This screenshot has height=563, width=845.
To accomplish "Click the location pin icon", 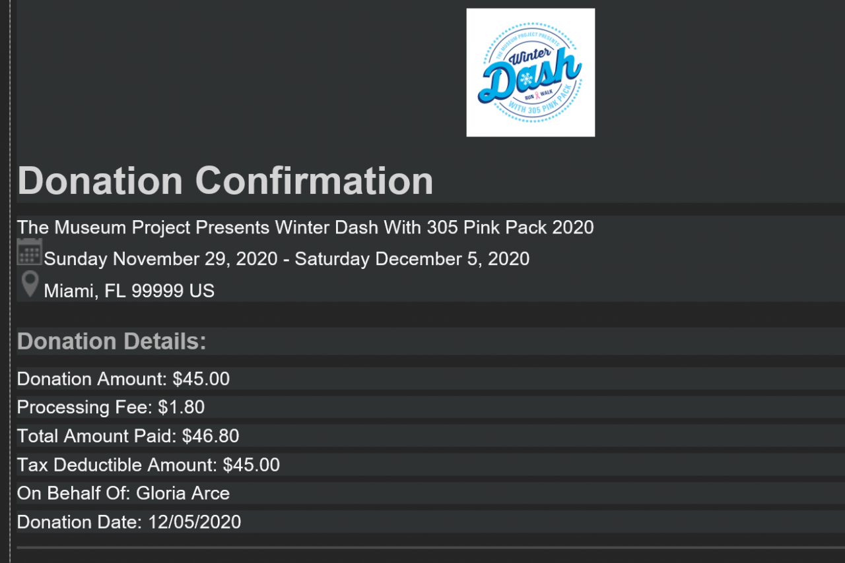I will point(30,285).
